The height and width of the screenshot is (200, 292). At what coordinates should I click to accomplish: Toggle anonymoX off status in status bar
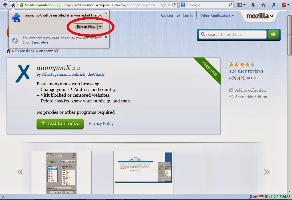[253, 197]
